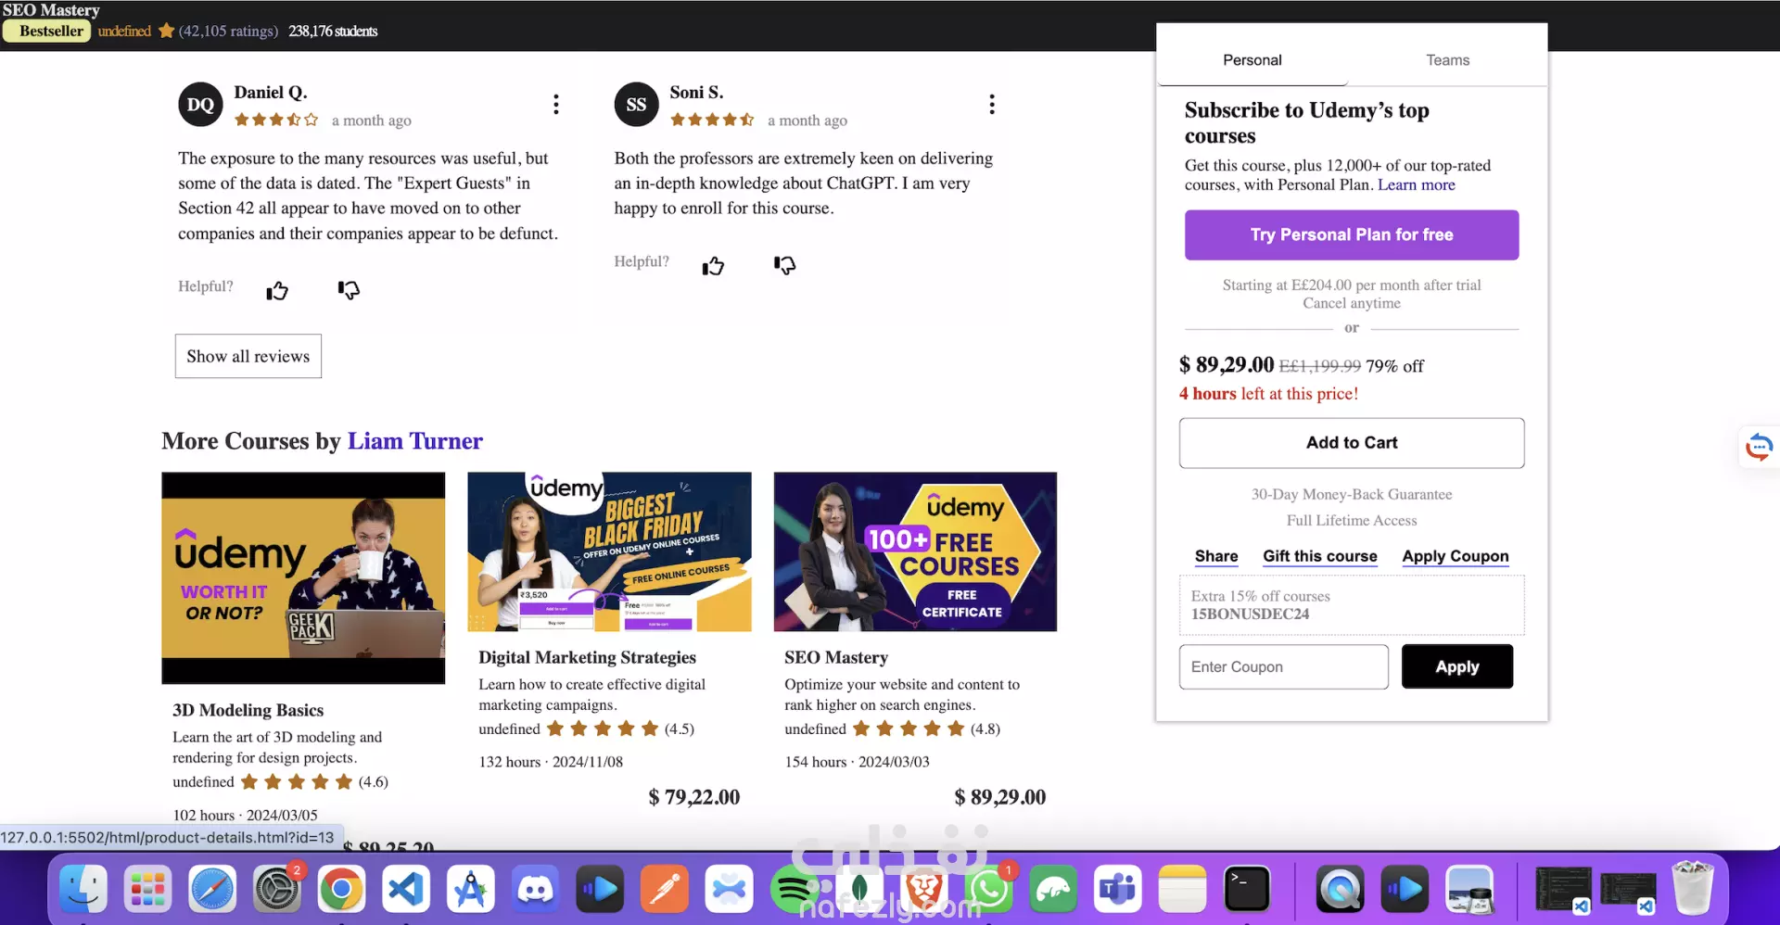Open Microsoft Teams from the Dock

[1118, 889]
